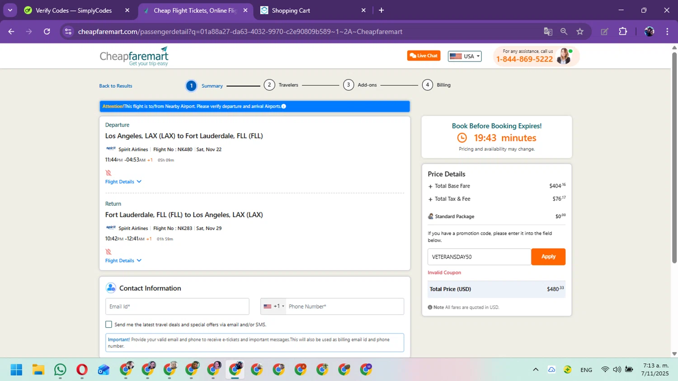678x381 pixels.
Task: Open WhatsApp from taskbar
Action: (60, 370)
